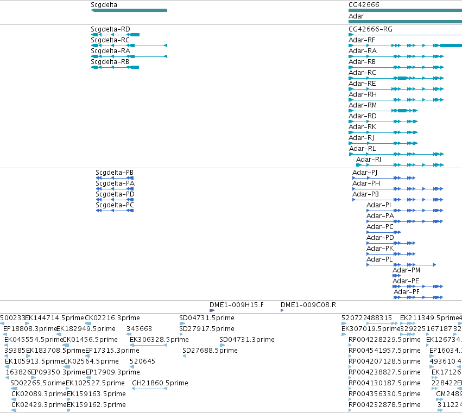Click EST label EP17315.3prime
The height and width of the screenshot is (413, 462).
(x=112, y=351)
